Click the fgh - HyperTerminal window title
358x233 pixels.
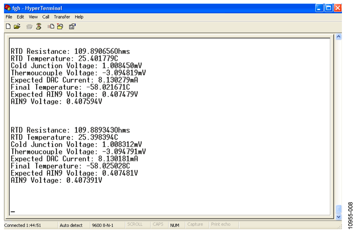[x=37, y=8]
